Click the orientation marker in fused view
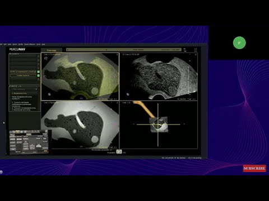 coord(49,94)
